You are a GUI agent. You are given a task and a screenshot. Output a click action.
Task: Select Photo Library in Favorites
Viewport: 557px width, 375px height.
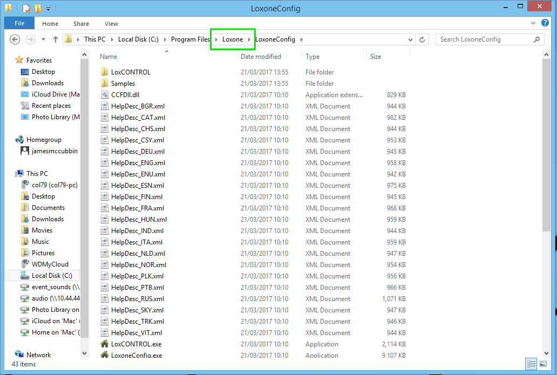pos(56,117)
